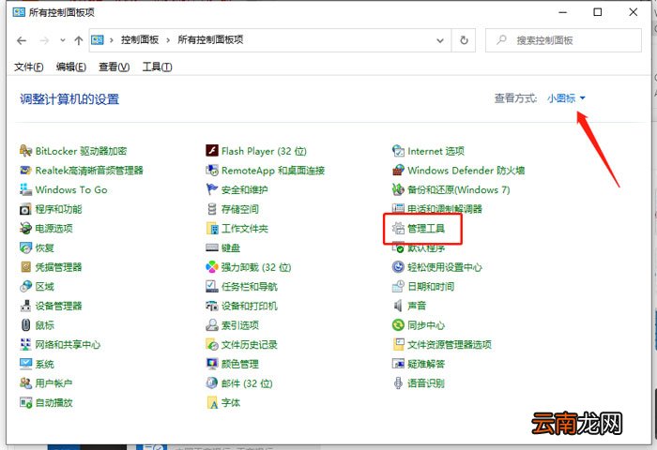Screen dimensions: 657x450
Task: Maximize the 所有控制面板项 window
Action: pyautogui.click(x=598, y=12)
